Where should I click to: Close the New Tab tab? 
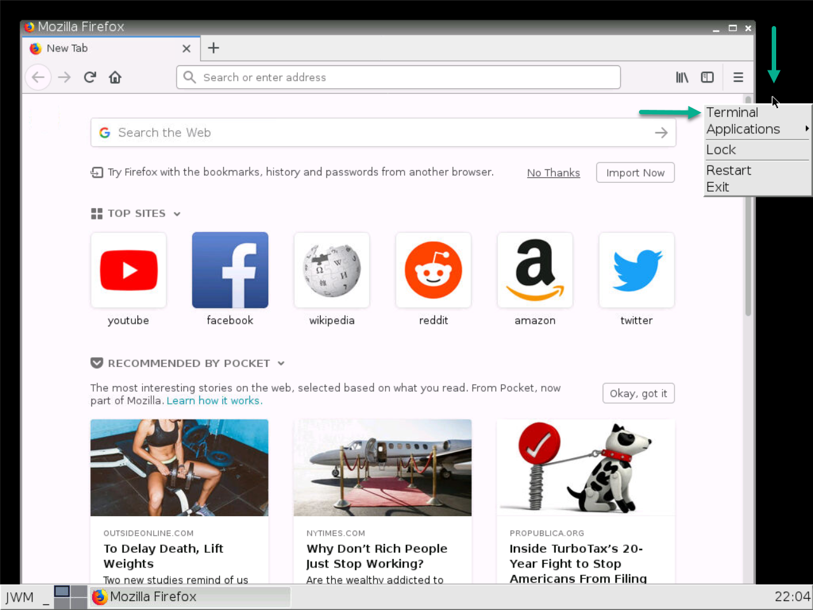(186, 48)
